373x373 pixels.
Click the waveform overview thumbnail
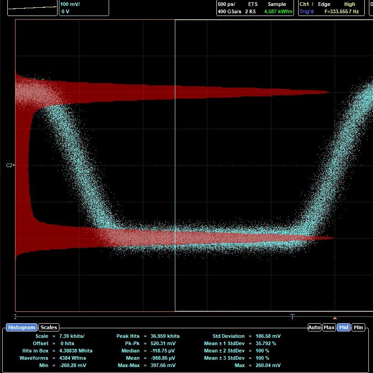point(32,8)
